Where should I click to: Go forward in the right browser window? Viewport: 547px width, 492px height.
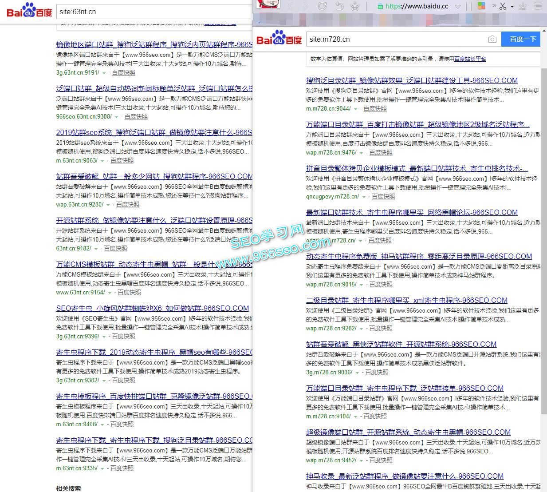click(x=306, y=6)
